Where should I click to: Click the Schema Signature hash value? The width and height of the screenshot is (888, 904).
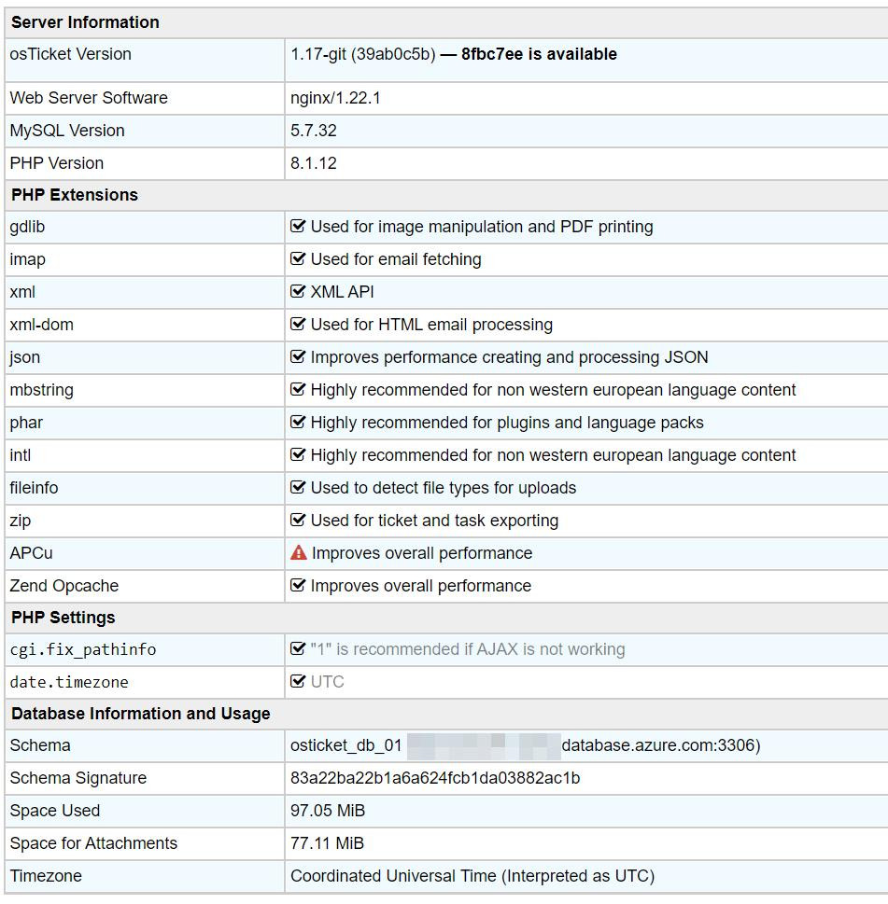pos(435,778)
